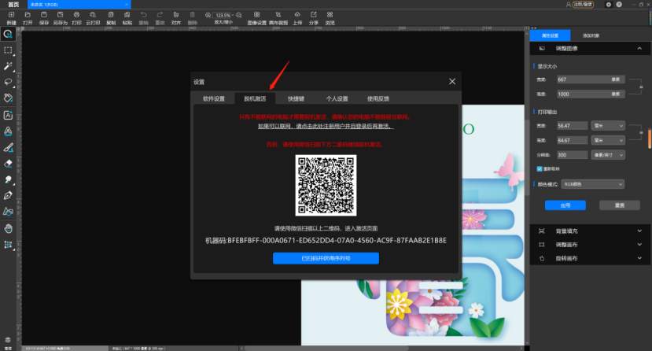Open resolution unit dropdown
The width and height of the screenshot is (652, 351).
point(608,155)
